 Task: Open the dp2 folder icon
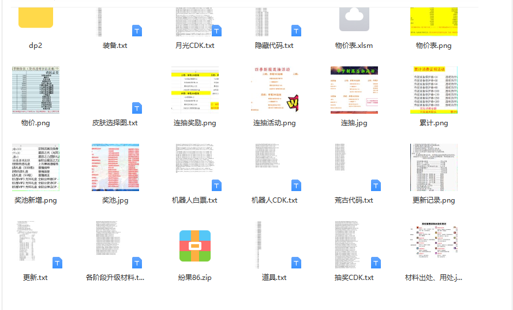(36, 18)
